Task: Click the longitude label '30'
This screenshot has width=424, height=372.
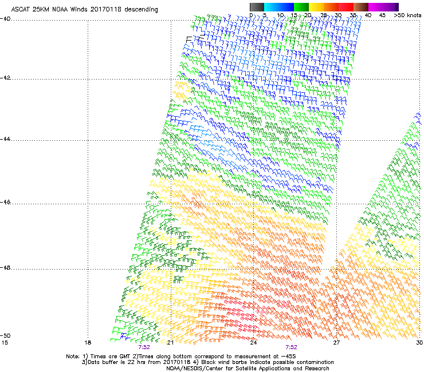Action: [x=419, y=343]
